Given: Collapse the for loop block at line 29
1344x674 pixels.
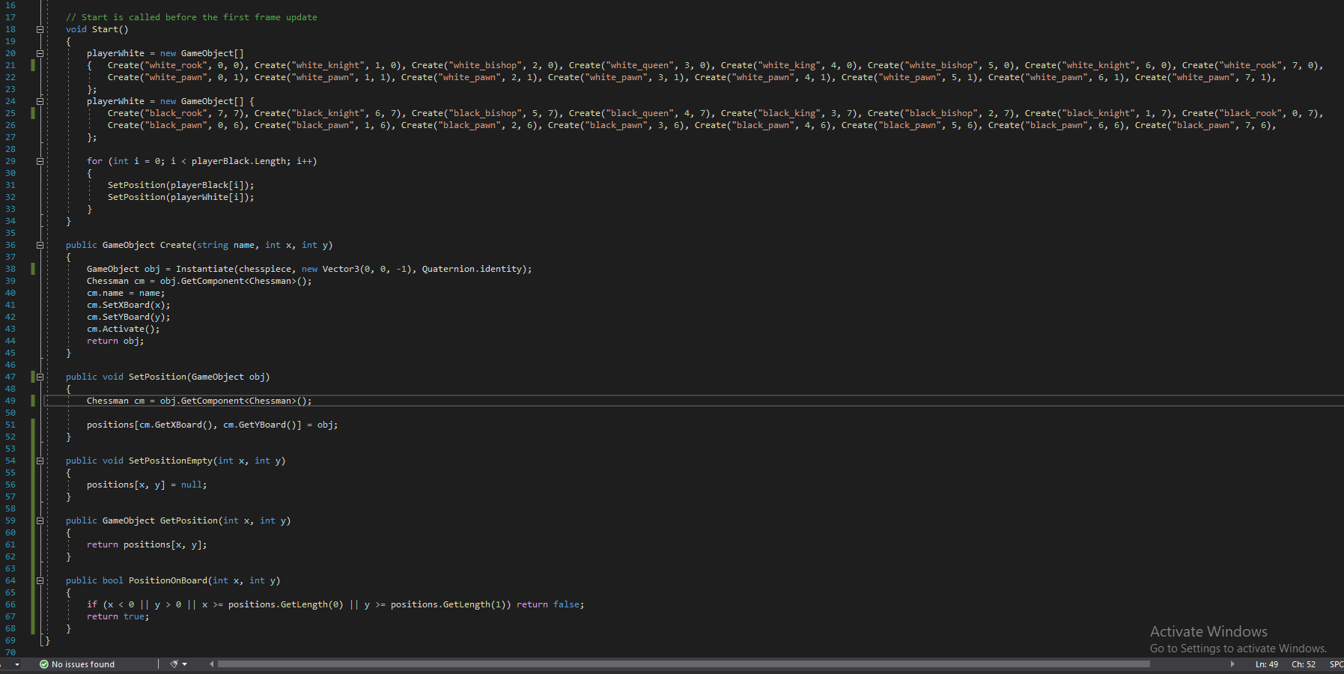Looking at the screenshot, I should (x=40, y=161).
